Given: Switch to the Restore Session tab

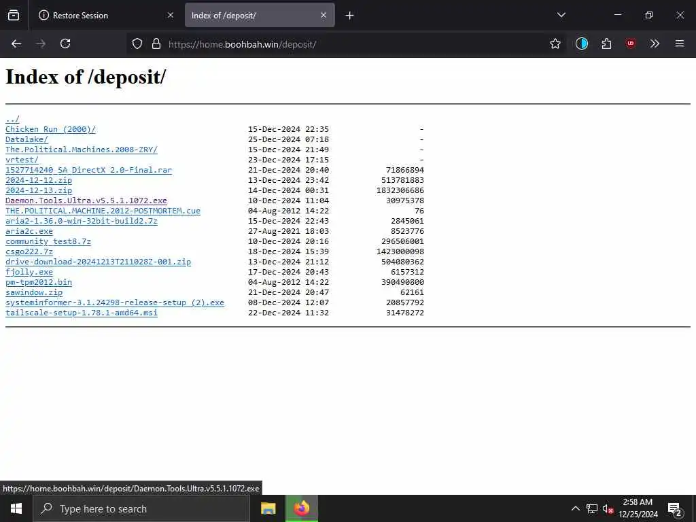Looking at the screenshot, I should click(105, 15).
